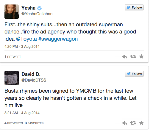
Task: Visit the @YeshaCallahan handle
Action: 37,14
